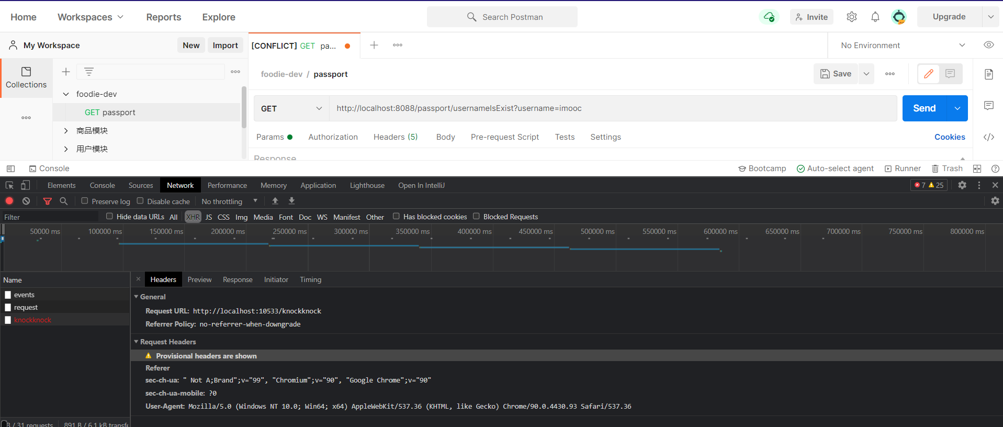The image size is (1003, 427).
Task: Open DevTools settings gear
Action: (x=962, y=185)
